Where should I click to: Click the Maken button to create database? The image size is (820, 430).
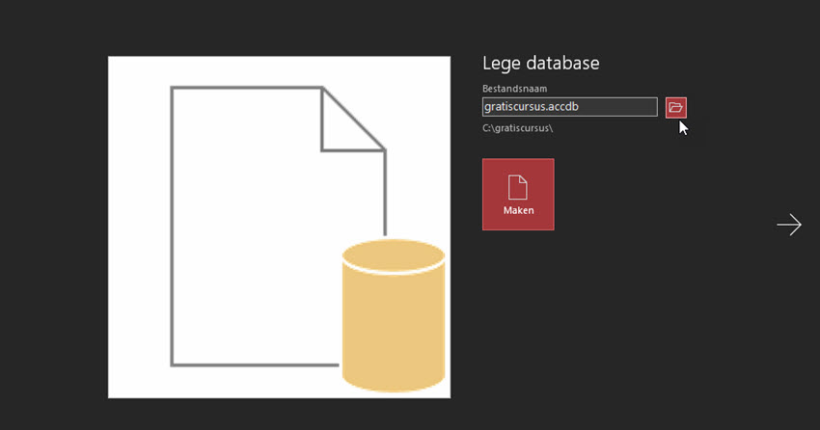(518, 194)
